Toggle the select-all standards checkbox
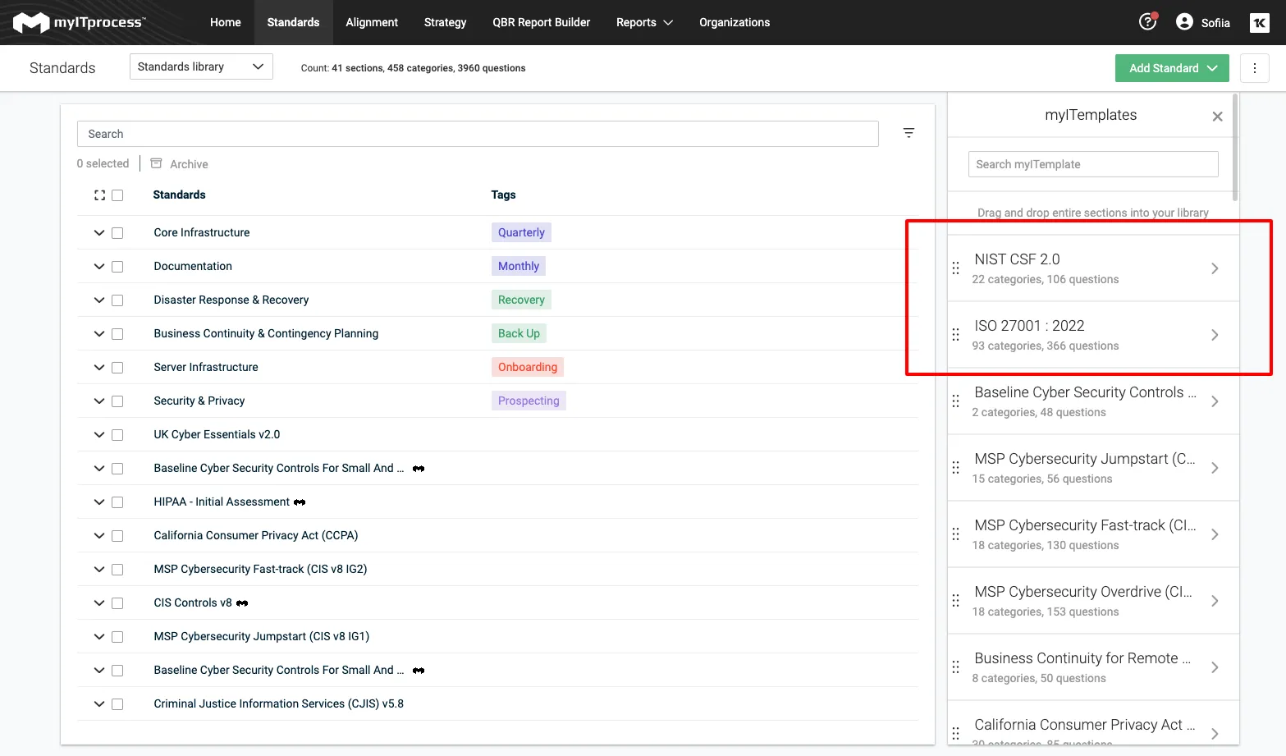The width and height of the screenshot is (1286, 756). click(x=117, y=195)
